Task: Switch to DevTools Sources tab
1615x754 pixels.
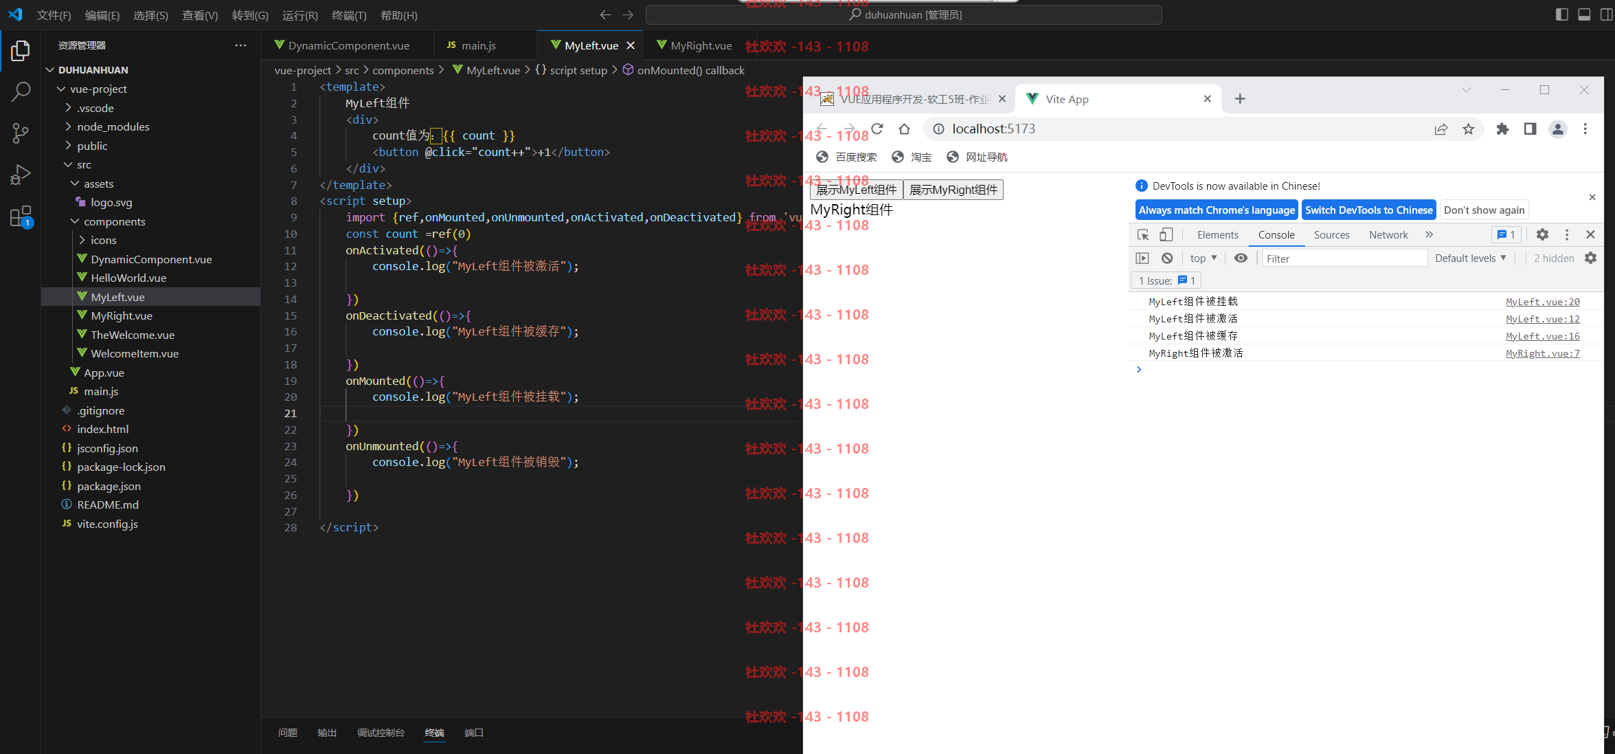Action: (1331, 235)
